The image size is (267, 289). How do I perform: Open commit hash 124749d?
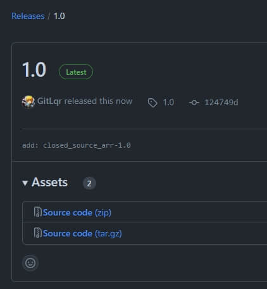[x=221, y=103]
